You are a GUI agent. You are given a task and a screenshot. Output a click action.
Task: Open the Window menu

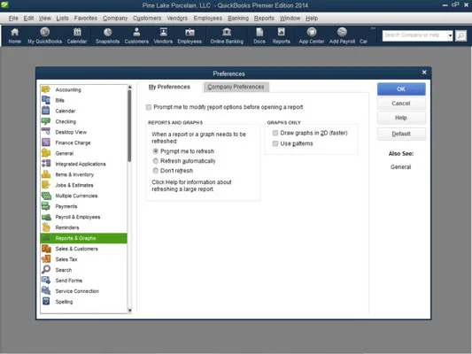pyautogui.click(x=290, y=19)
